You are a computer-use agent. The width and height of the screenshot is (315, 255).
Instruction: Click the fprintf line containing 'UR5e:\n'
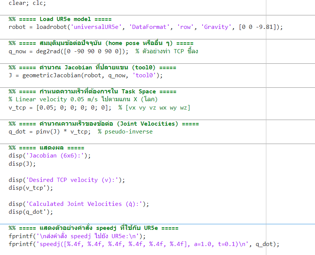[x=77, y=236]
